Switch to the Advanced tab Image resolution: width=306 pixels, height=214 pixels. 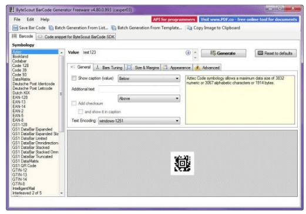(x=207, y=68)
